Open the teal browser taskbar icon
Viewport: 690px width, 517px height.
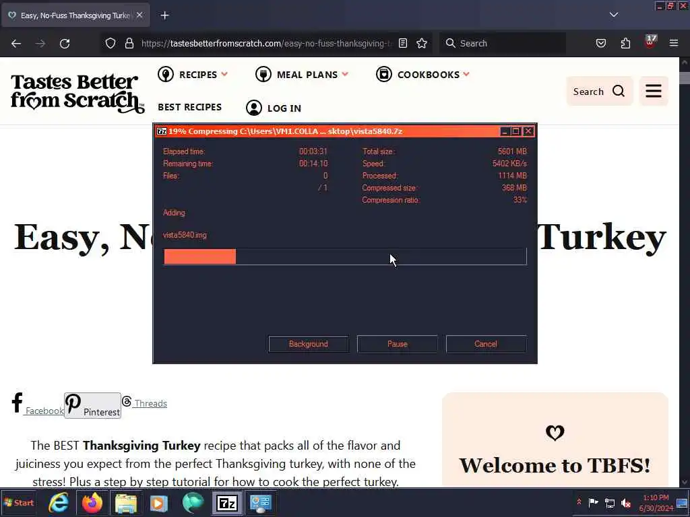tap(193, 503)
